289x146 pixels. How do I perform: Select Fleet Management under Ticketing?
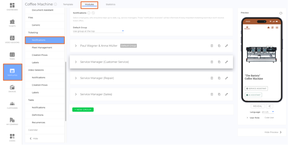coord(42,48)
